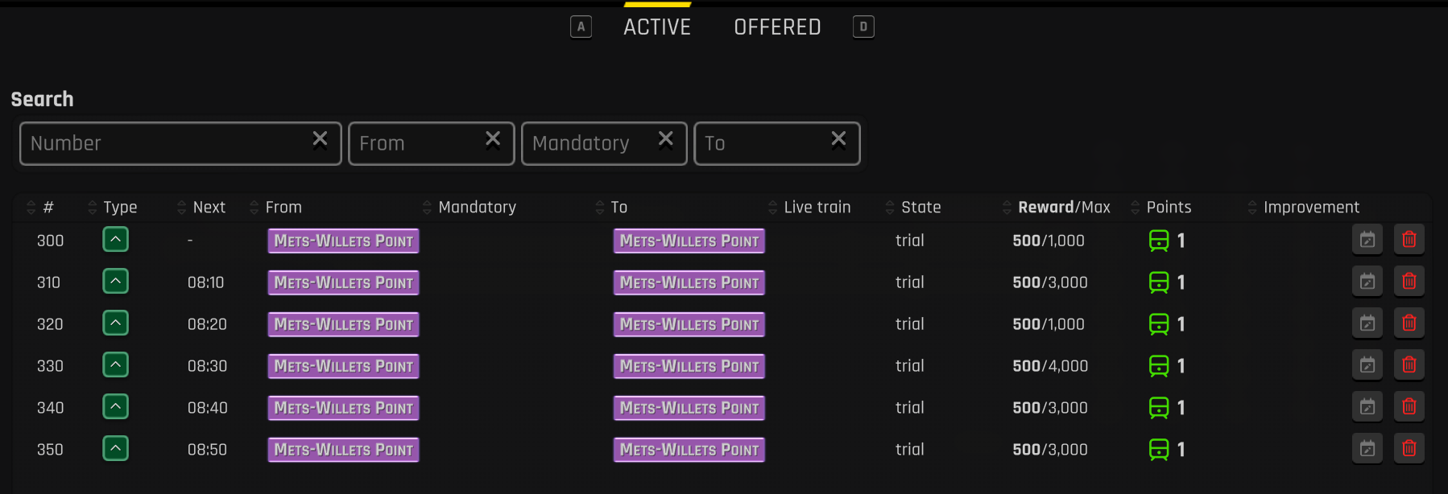1448x494 pixels.
Task: Delete timetable 330 with the trash icon
Action: [x=1409, y=365]
